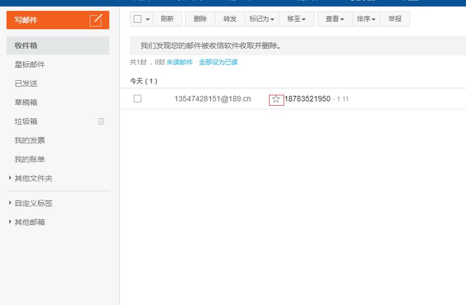
Task: Click the 删除 delete button
Action: [200, 19]
